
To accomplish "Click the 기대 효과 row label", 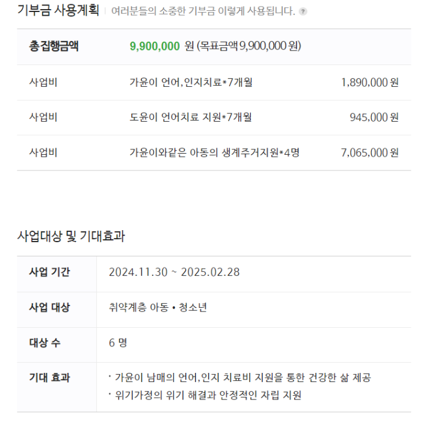I will [49, 378].
